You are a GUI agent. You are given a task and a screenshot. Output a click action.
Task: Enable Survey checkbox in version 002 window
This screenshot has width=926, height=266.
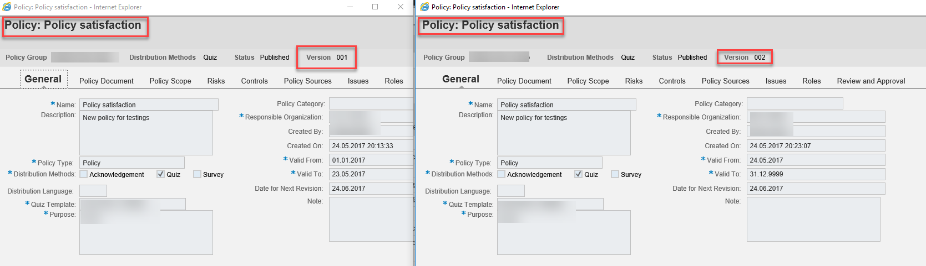[x=615, y=174]
